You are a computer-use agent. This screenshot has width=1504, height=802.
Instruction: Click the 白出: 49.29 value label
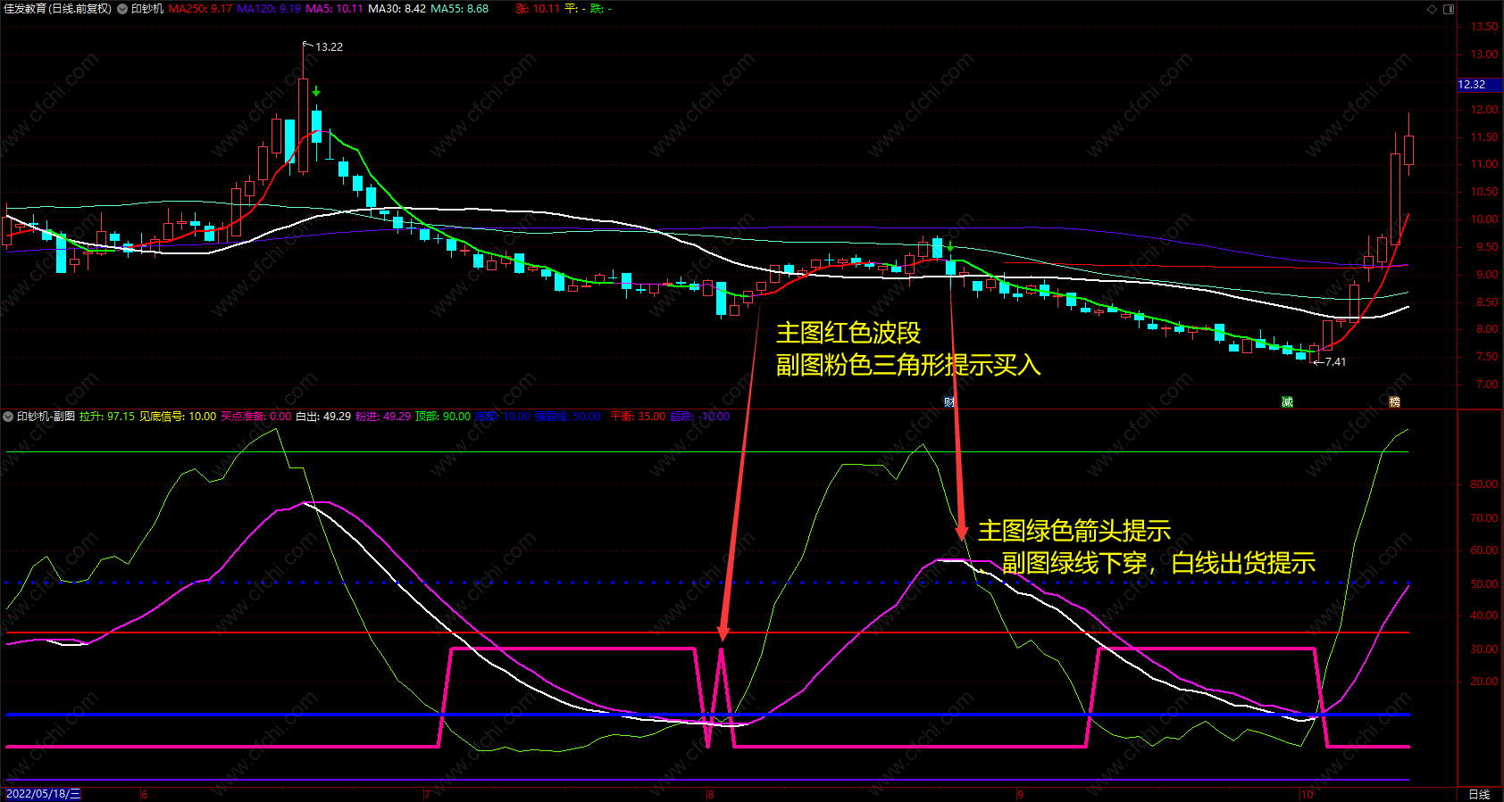(323, 417)
